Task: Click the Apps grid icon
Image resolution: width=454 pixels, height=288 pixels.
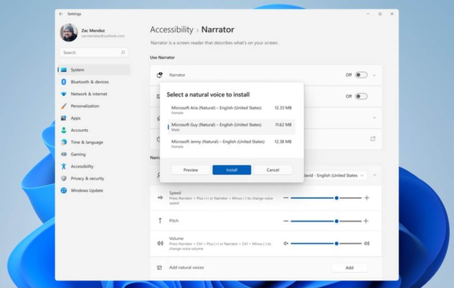Action: point(64,118)
